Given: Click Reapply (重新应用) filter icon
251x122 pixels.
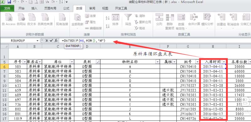Looking at the screenshot, I should coord(143,22).
